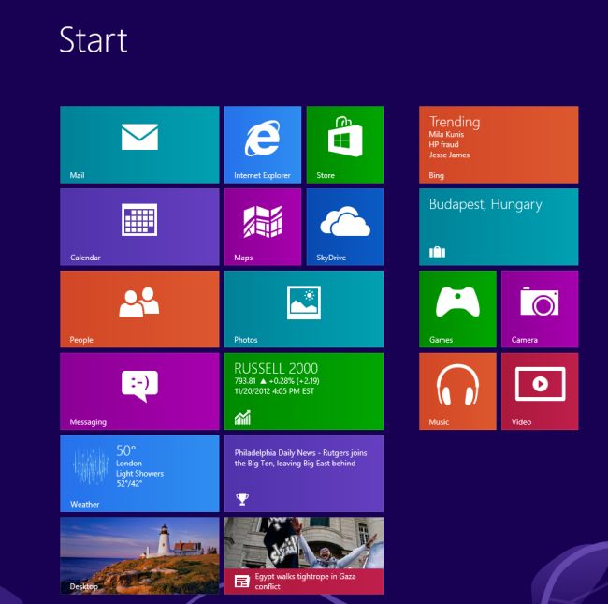The height and width of the screenshot is (604, 608).
Task: Click the news icon beside Egypt headline
Action: tap(241, 582)
